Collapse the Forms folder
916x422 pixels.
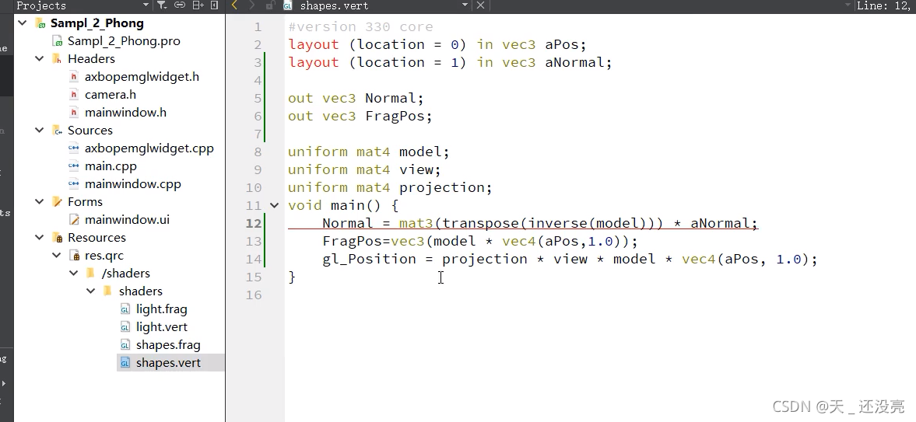point(40,201)
